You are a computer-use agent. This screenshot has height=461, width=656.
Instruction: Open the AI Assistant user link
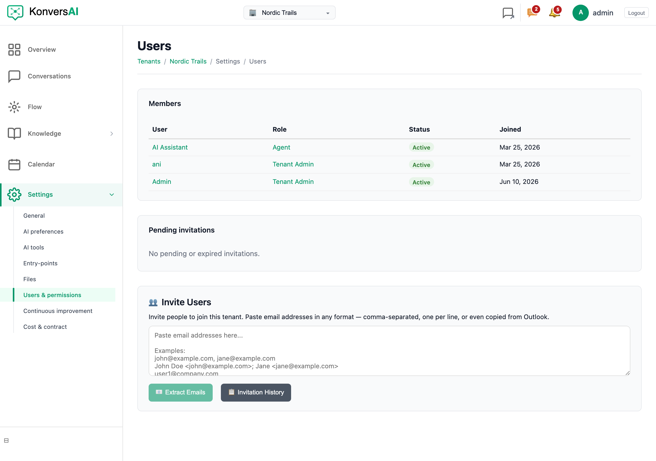pos(170,147)
